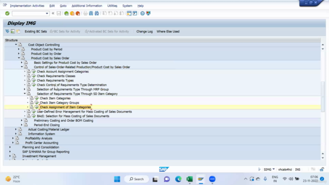Open documentation icon for Product Cost by Period

(x=23, y=49)
